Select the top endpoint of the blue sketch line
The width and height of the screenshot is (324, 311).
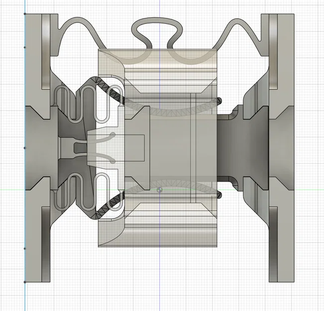[x=25, y=14]
